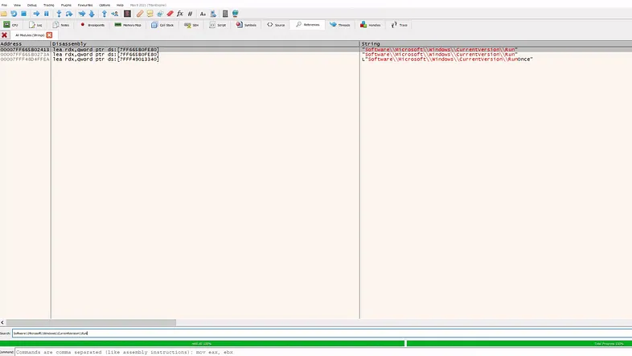Open the Bookmarks red icon
The image size is (632, 356).
click(x=170, y=14)
